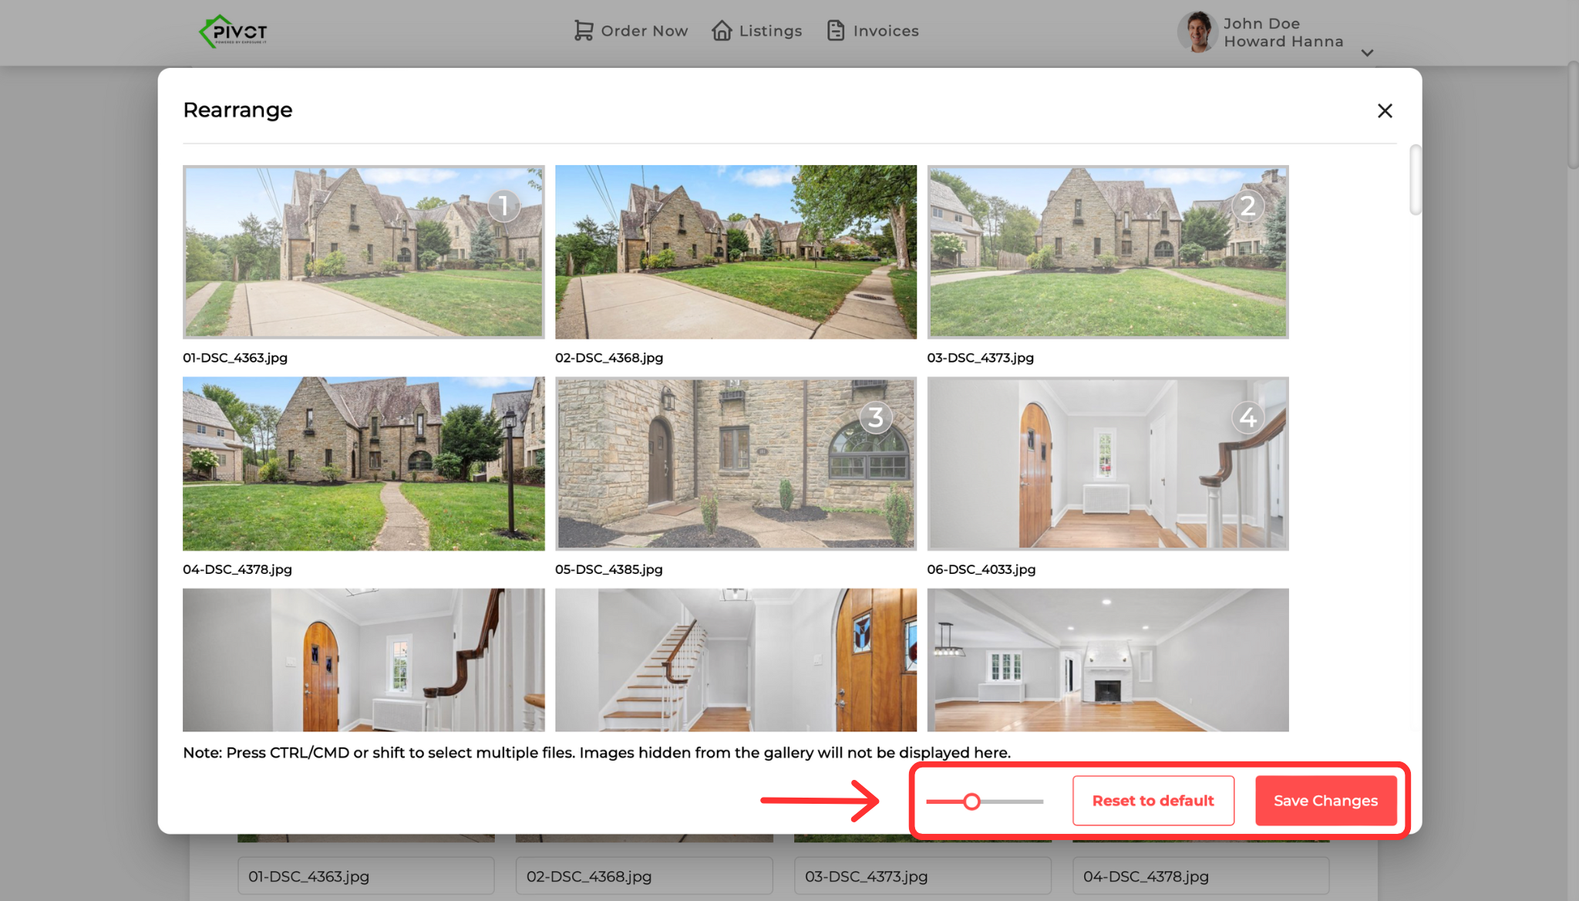Click selection badge number 3

(x=876, y=417)
